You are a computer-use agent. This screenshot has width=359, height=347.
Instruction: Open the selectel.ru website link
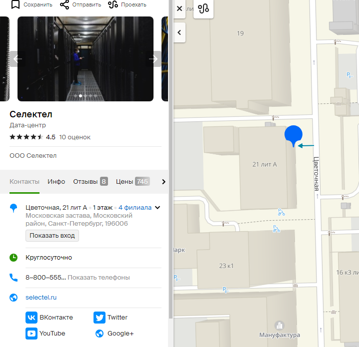click(41, 298)
